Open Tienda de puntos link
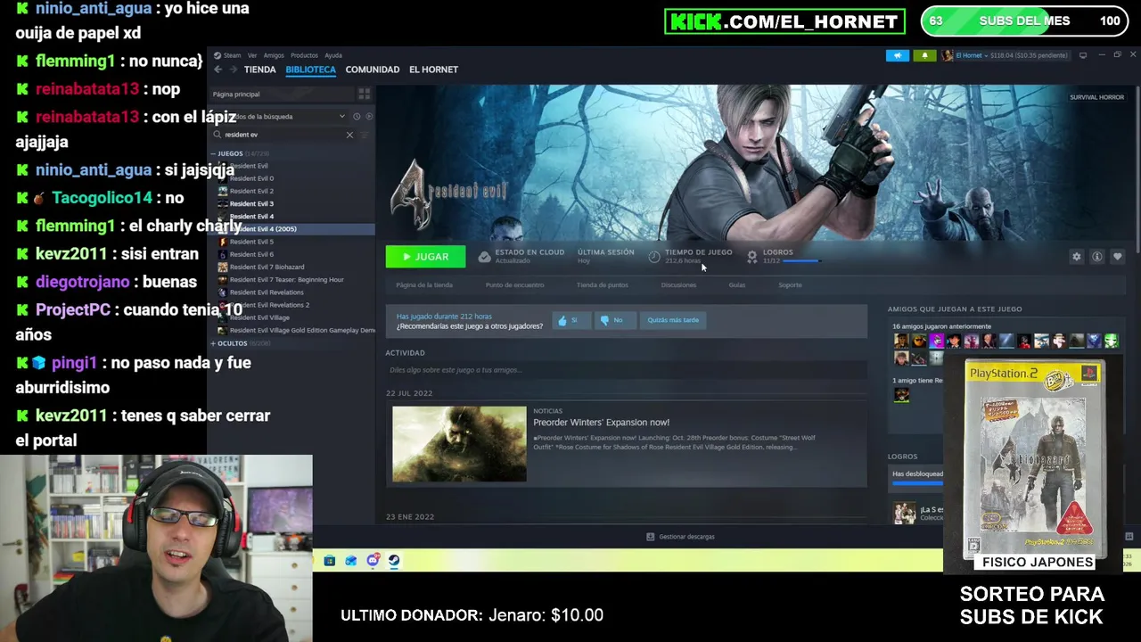The width and height of the screenshot is (1141, 642). point(602,285)
